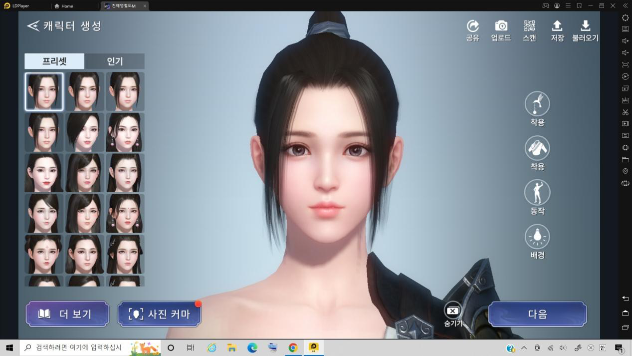Go back from the 캐릭터 생성 screen
This screenshot has width=632, height=356.
(x=33, y=26)
